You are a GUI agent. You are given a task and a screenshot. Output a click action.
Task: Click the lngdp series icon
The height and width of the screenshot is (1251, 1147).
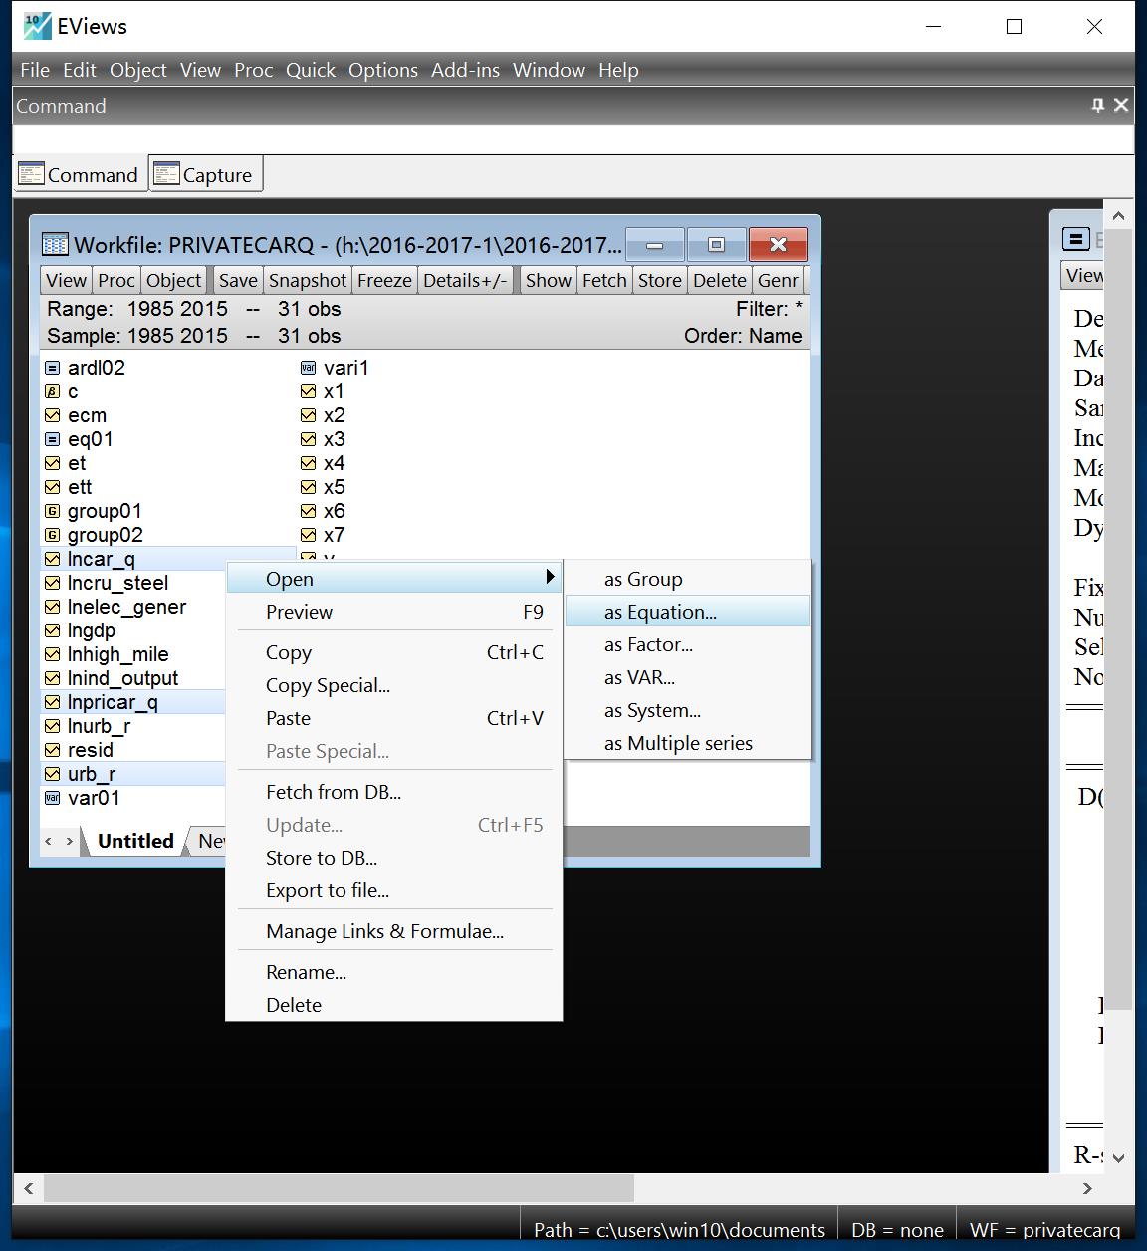pos(53,630)
